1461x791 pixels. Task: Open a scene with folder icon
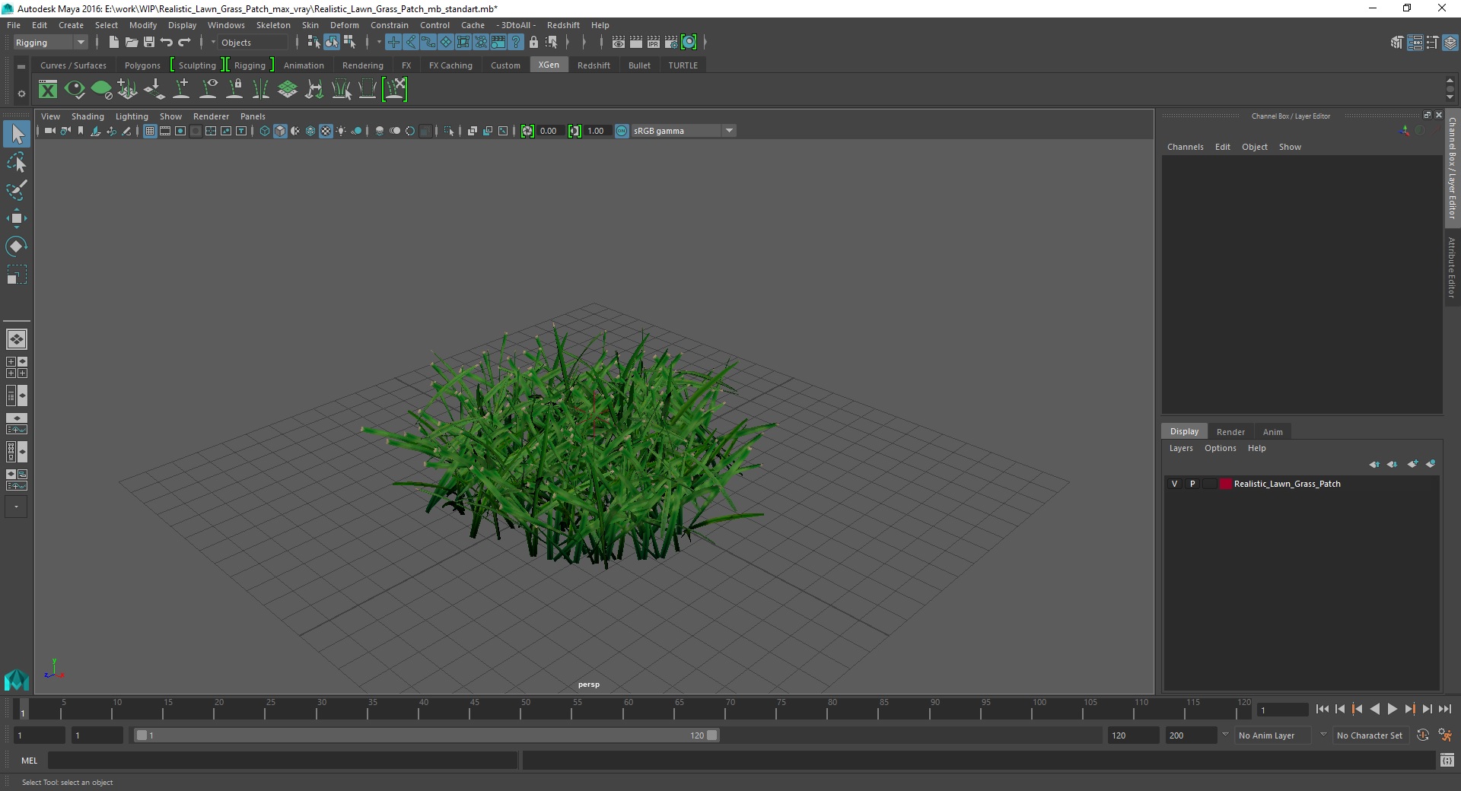[x=131, y=43]
